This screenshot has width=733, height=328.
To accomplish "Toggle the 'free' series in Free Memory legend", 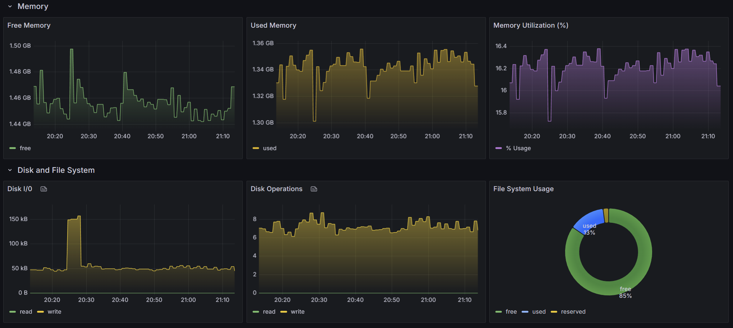I will 25,148.
